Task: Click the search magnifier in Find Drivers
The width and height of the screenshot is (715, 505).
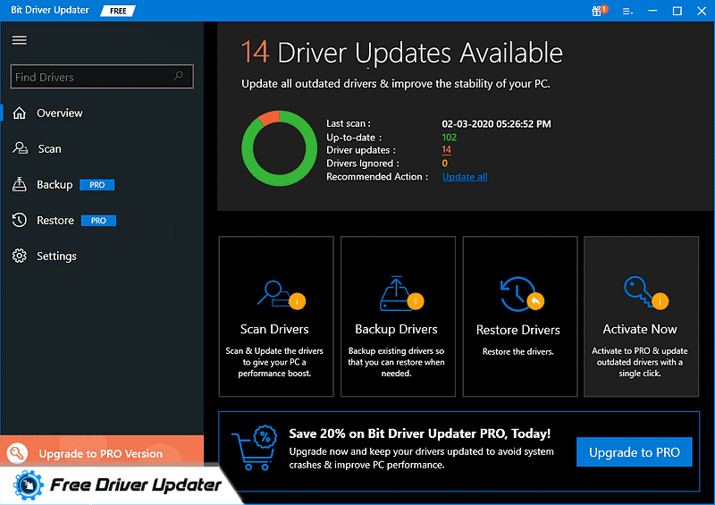Action: coord(178,76)
